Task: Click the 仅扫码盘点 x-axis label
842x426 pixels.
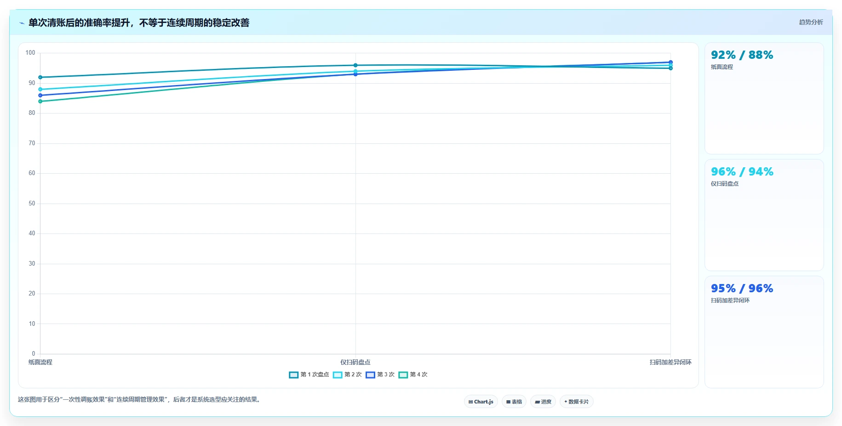Action: [355, 362]
